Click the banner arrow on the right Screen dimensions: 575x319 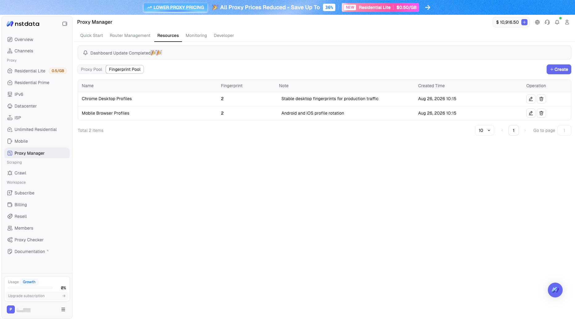(428, 7)
